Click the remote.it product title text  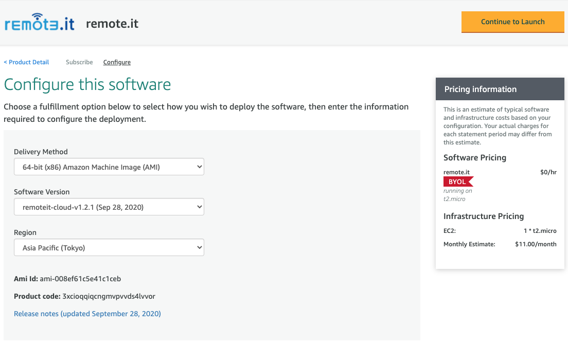click(112, 24)
